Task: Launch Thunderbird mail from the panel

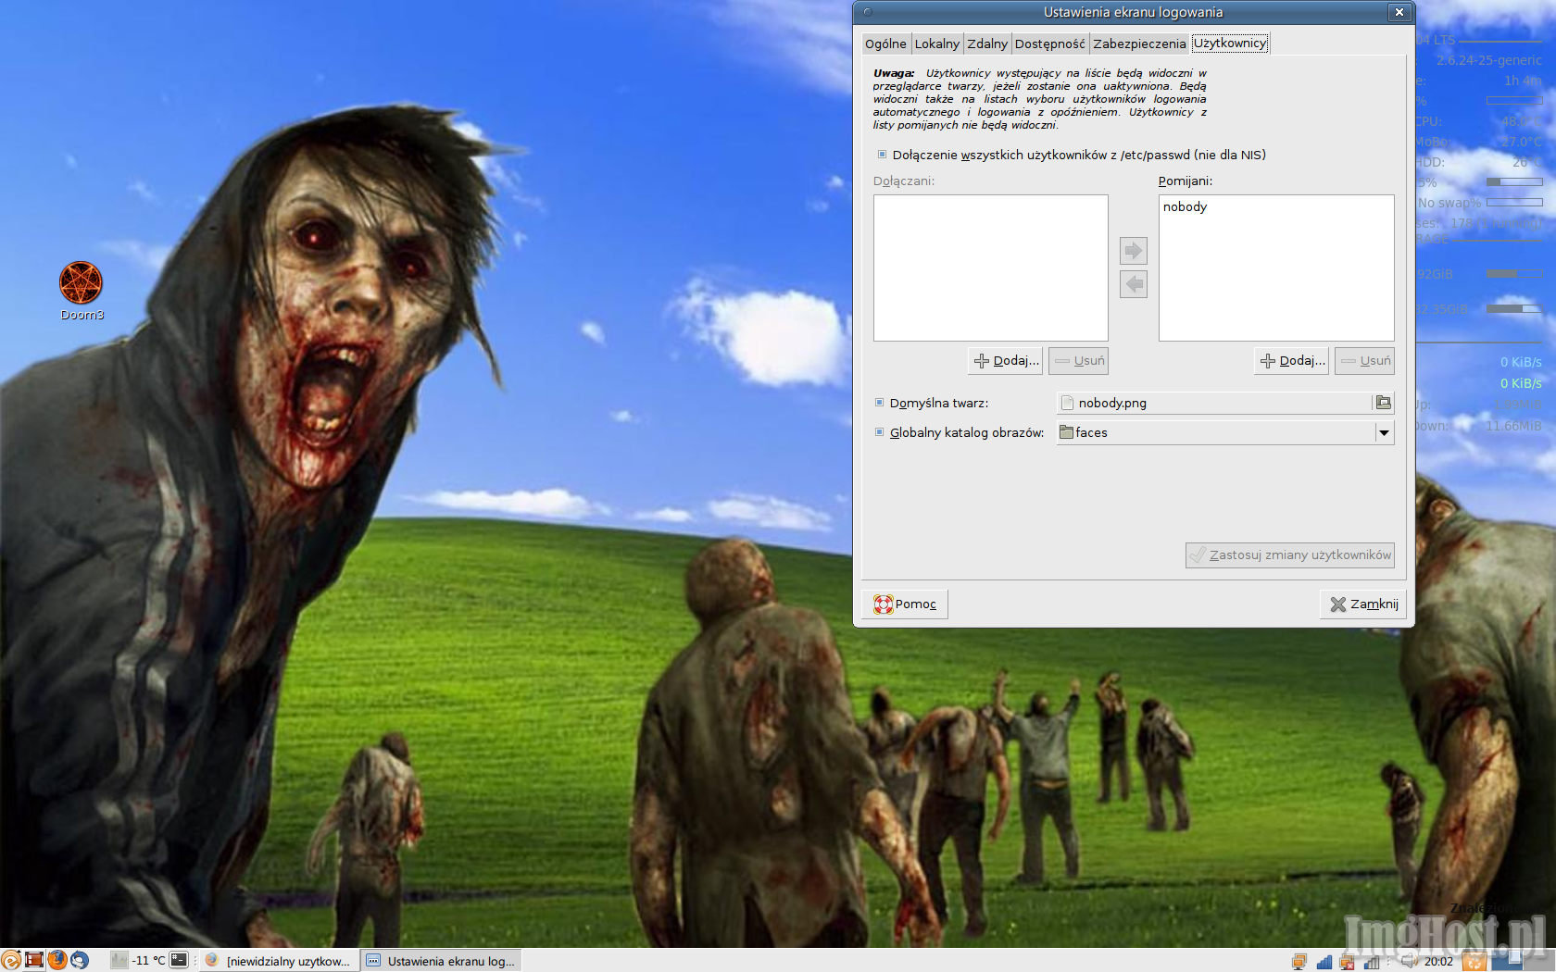Action: pos(80,960)
